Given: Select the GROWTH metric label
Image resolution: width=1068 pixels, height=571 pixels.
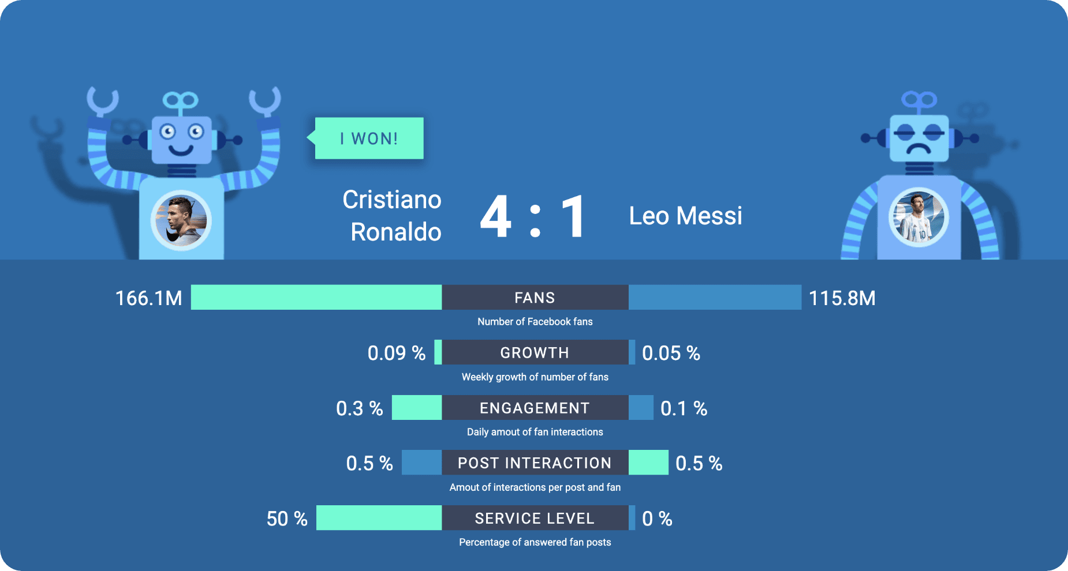Looking at the screenshot, I should [x=535, y=352].
